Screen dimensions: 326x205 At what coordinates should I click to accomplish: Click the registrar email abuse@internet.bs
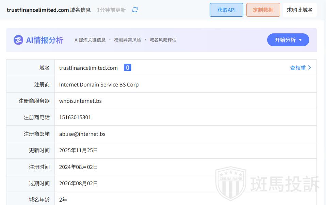[x=82, y=134]
